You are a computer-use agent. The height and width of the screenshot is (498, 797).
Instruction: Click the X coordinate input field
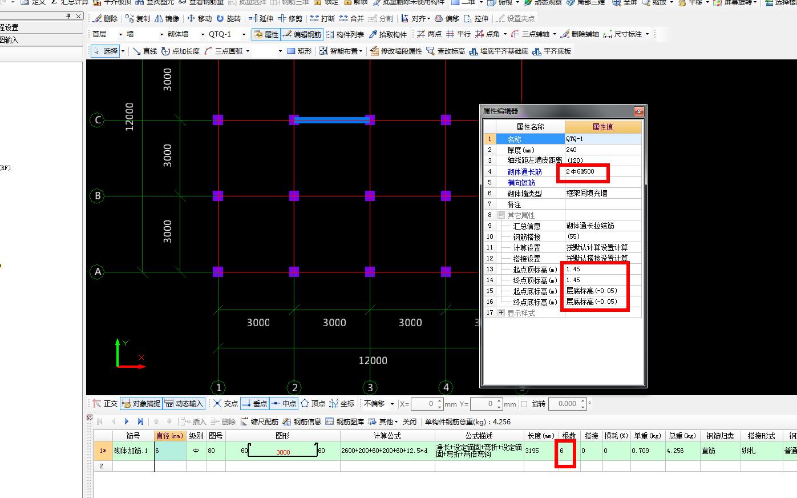click(426, 404)
